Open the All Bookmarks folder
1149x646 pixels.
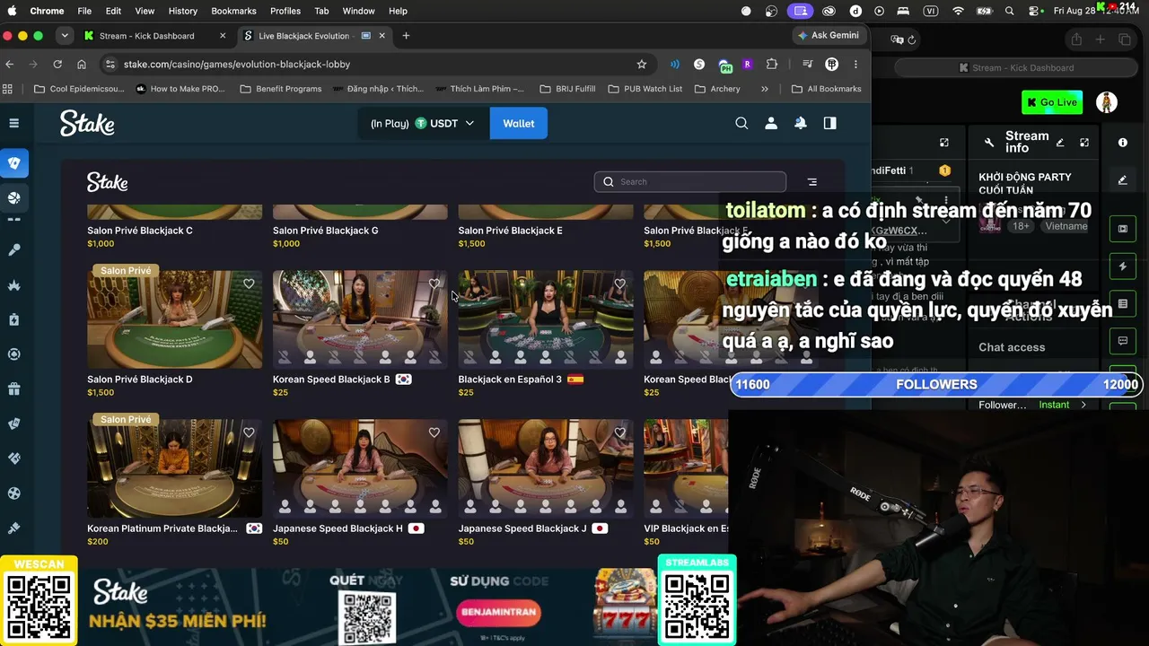coord(827,89)
